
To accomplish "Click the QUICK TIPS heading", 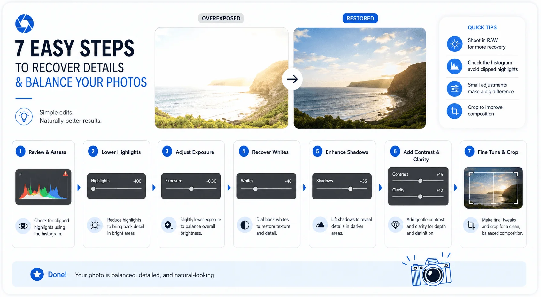I will pyautogui.click(x=482, y=27).
